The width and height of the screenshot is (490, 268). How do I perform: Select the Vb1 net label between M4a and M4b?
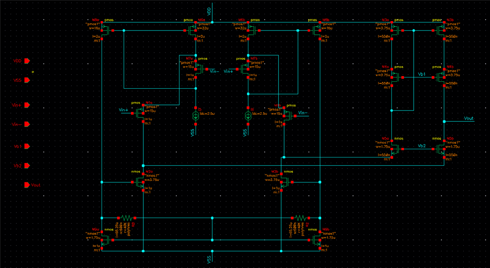pos(422,74)
